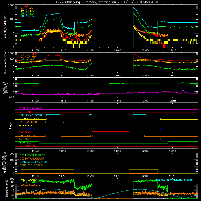
Task: Click the REAR_DEC_WEIGHT legend label
Action: [31, 165]
